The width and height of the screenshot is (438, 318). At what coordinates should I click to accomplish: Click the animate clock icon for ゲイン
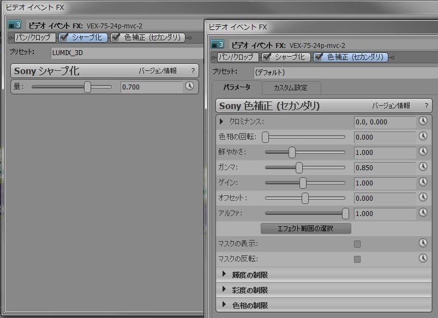[423, 183]
